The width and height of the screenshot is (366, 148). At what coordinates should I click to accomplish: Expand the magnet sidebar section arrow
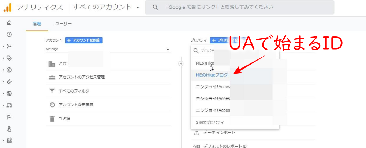(4, 82)
